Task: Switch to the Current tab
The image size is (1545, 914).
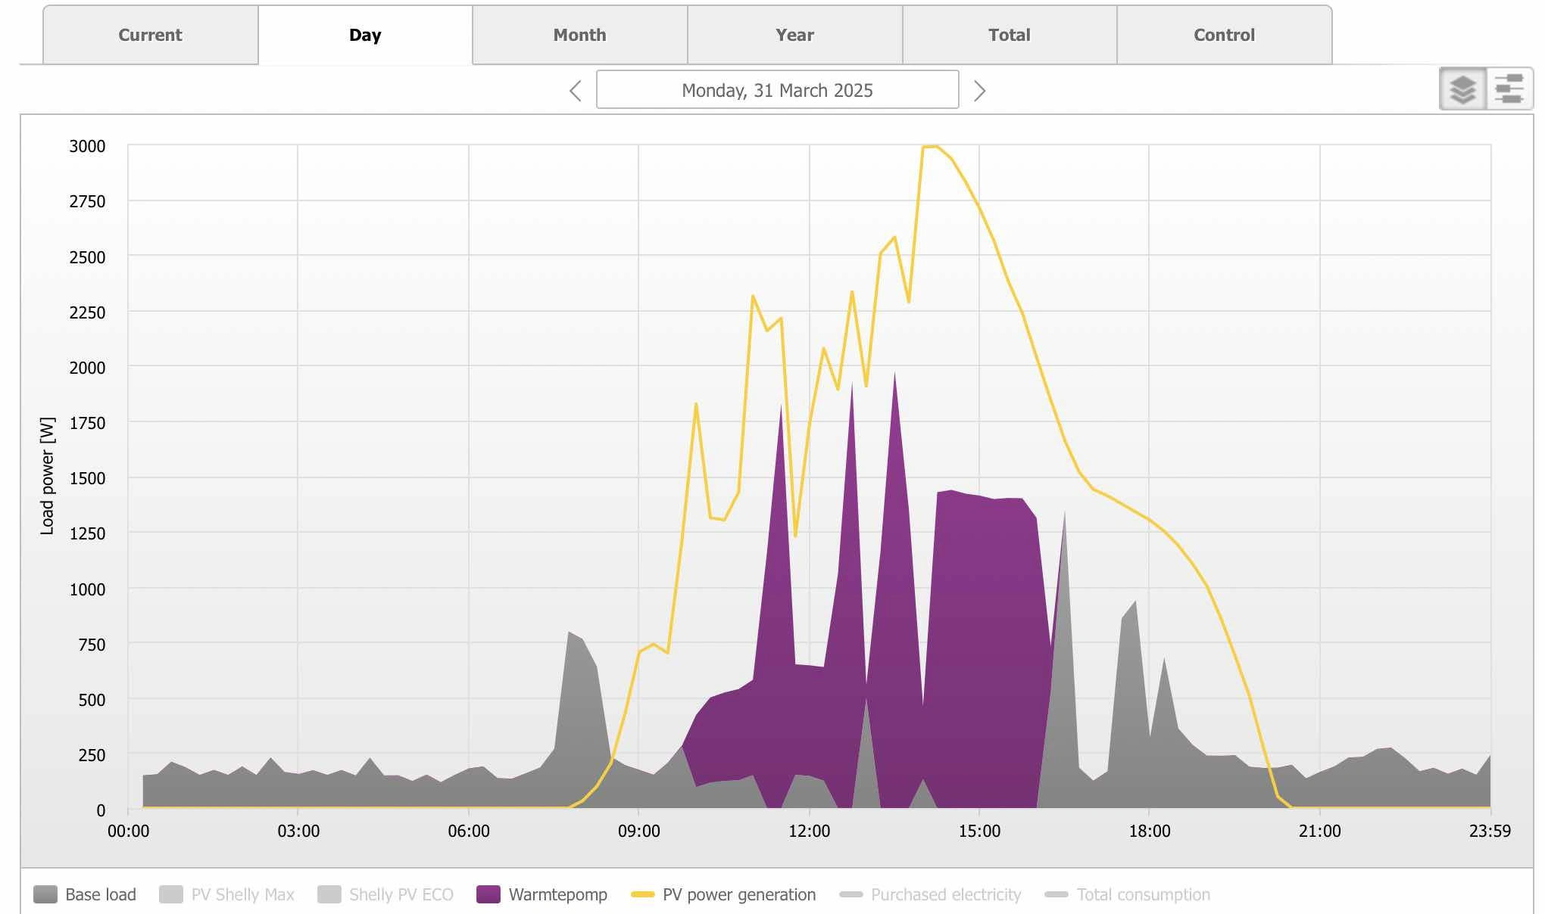Action: click(x=150, y=35)
